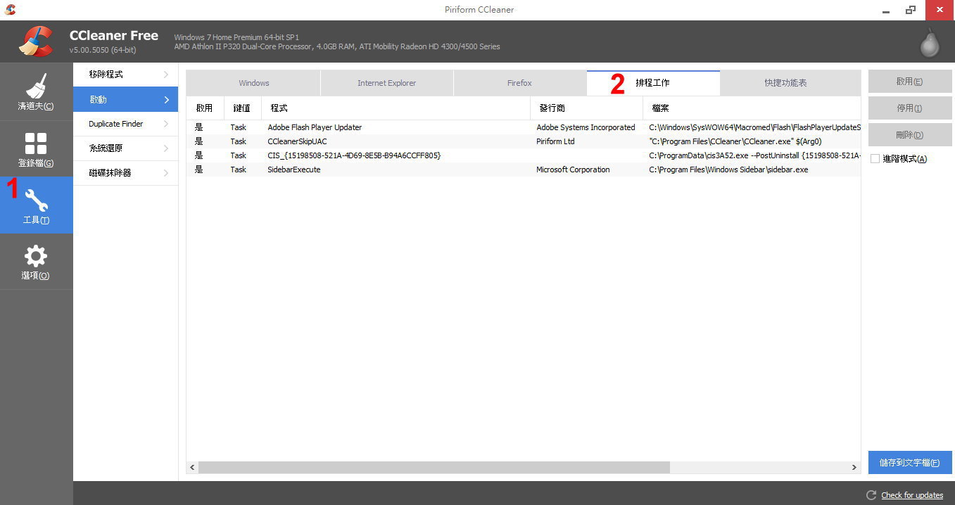Enable the 進階模式 checkbox

tap(875, 159)
